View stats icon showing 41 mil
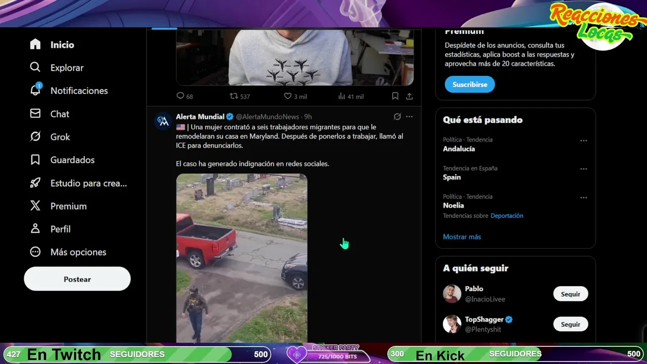647x364 pixels. tap(342, 96)
